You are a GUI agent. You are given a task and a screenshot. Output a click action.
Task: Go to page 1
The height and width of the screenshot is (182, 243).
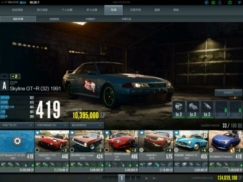coord(122,178)
